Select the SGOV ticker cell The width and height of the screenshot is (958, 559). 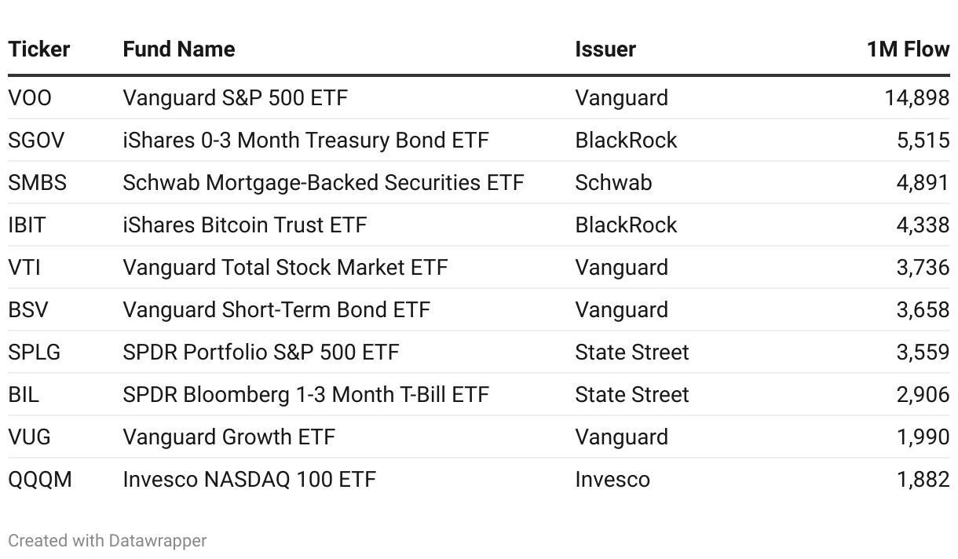pyautogui.click(x=36, y=141)
